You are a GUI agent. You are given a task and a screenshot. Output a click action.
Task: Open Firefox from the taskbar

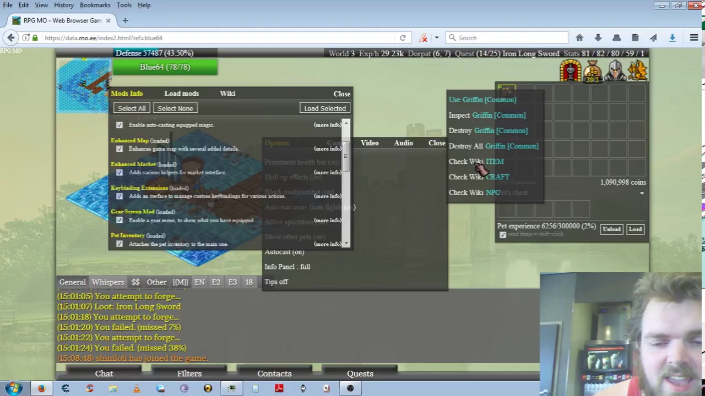[41, 388]
